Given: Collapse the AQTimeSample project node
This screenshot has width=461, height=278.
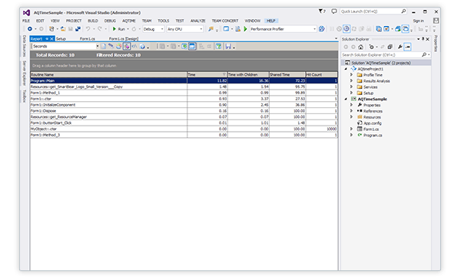Looking at the screenshot, I should coord(346,99).
